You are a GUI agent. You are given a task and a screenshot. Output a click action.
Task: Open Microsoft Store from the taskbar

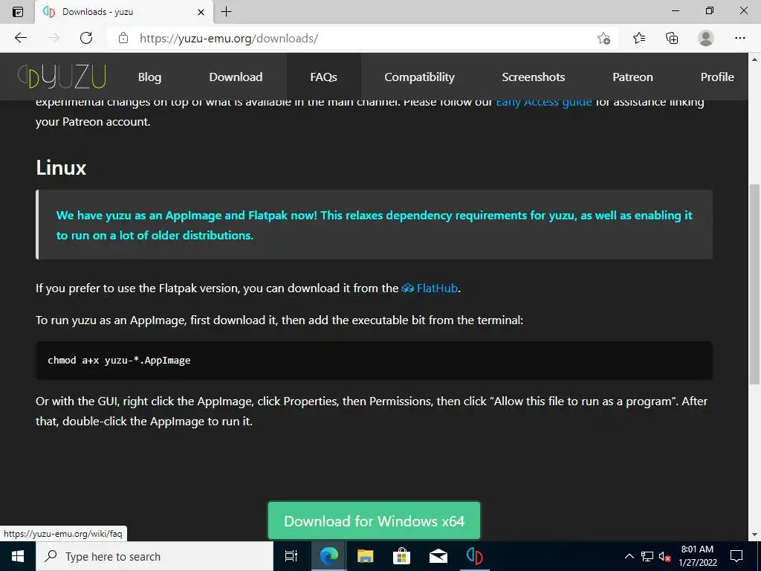point(401,556)
